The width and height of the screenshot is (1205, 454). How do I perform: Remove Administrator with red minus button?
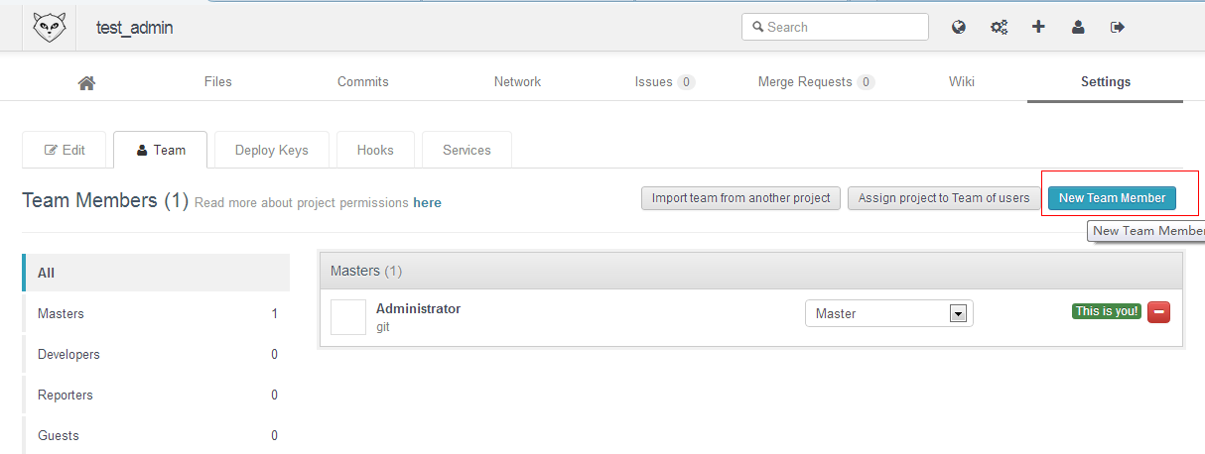1159,312
